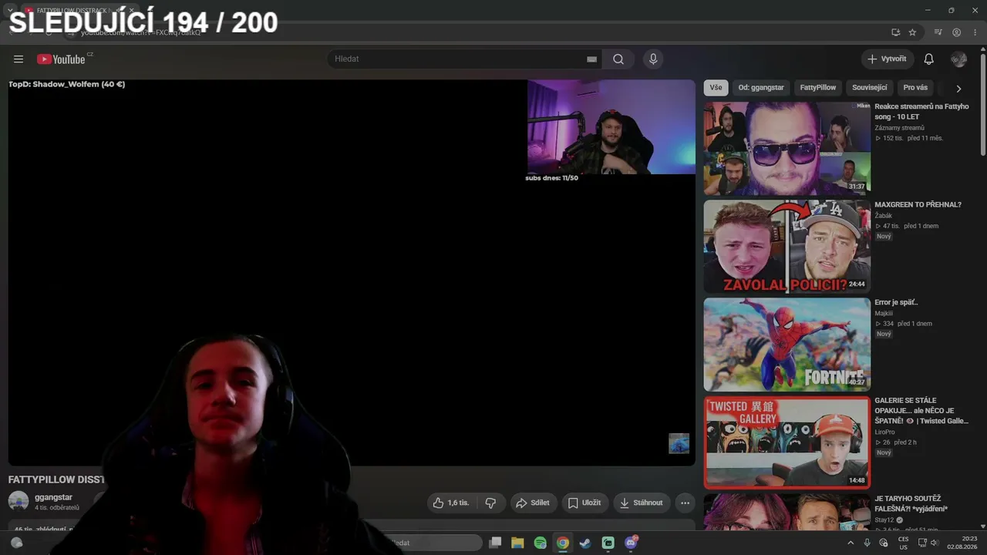Open the Fortnite Spider-Man video thumbnail

(787, 345)
